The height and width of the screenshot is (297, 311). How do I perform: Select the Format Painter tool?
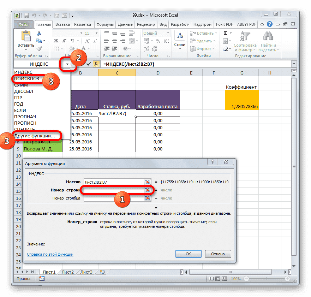[x=40, y=49]
